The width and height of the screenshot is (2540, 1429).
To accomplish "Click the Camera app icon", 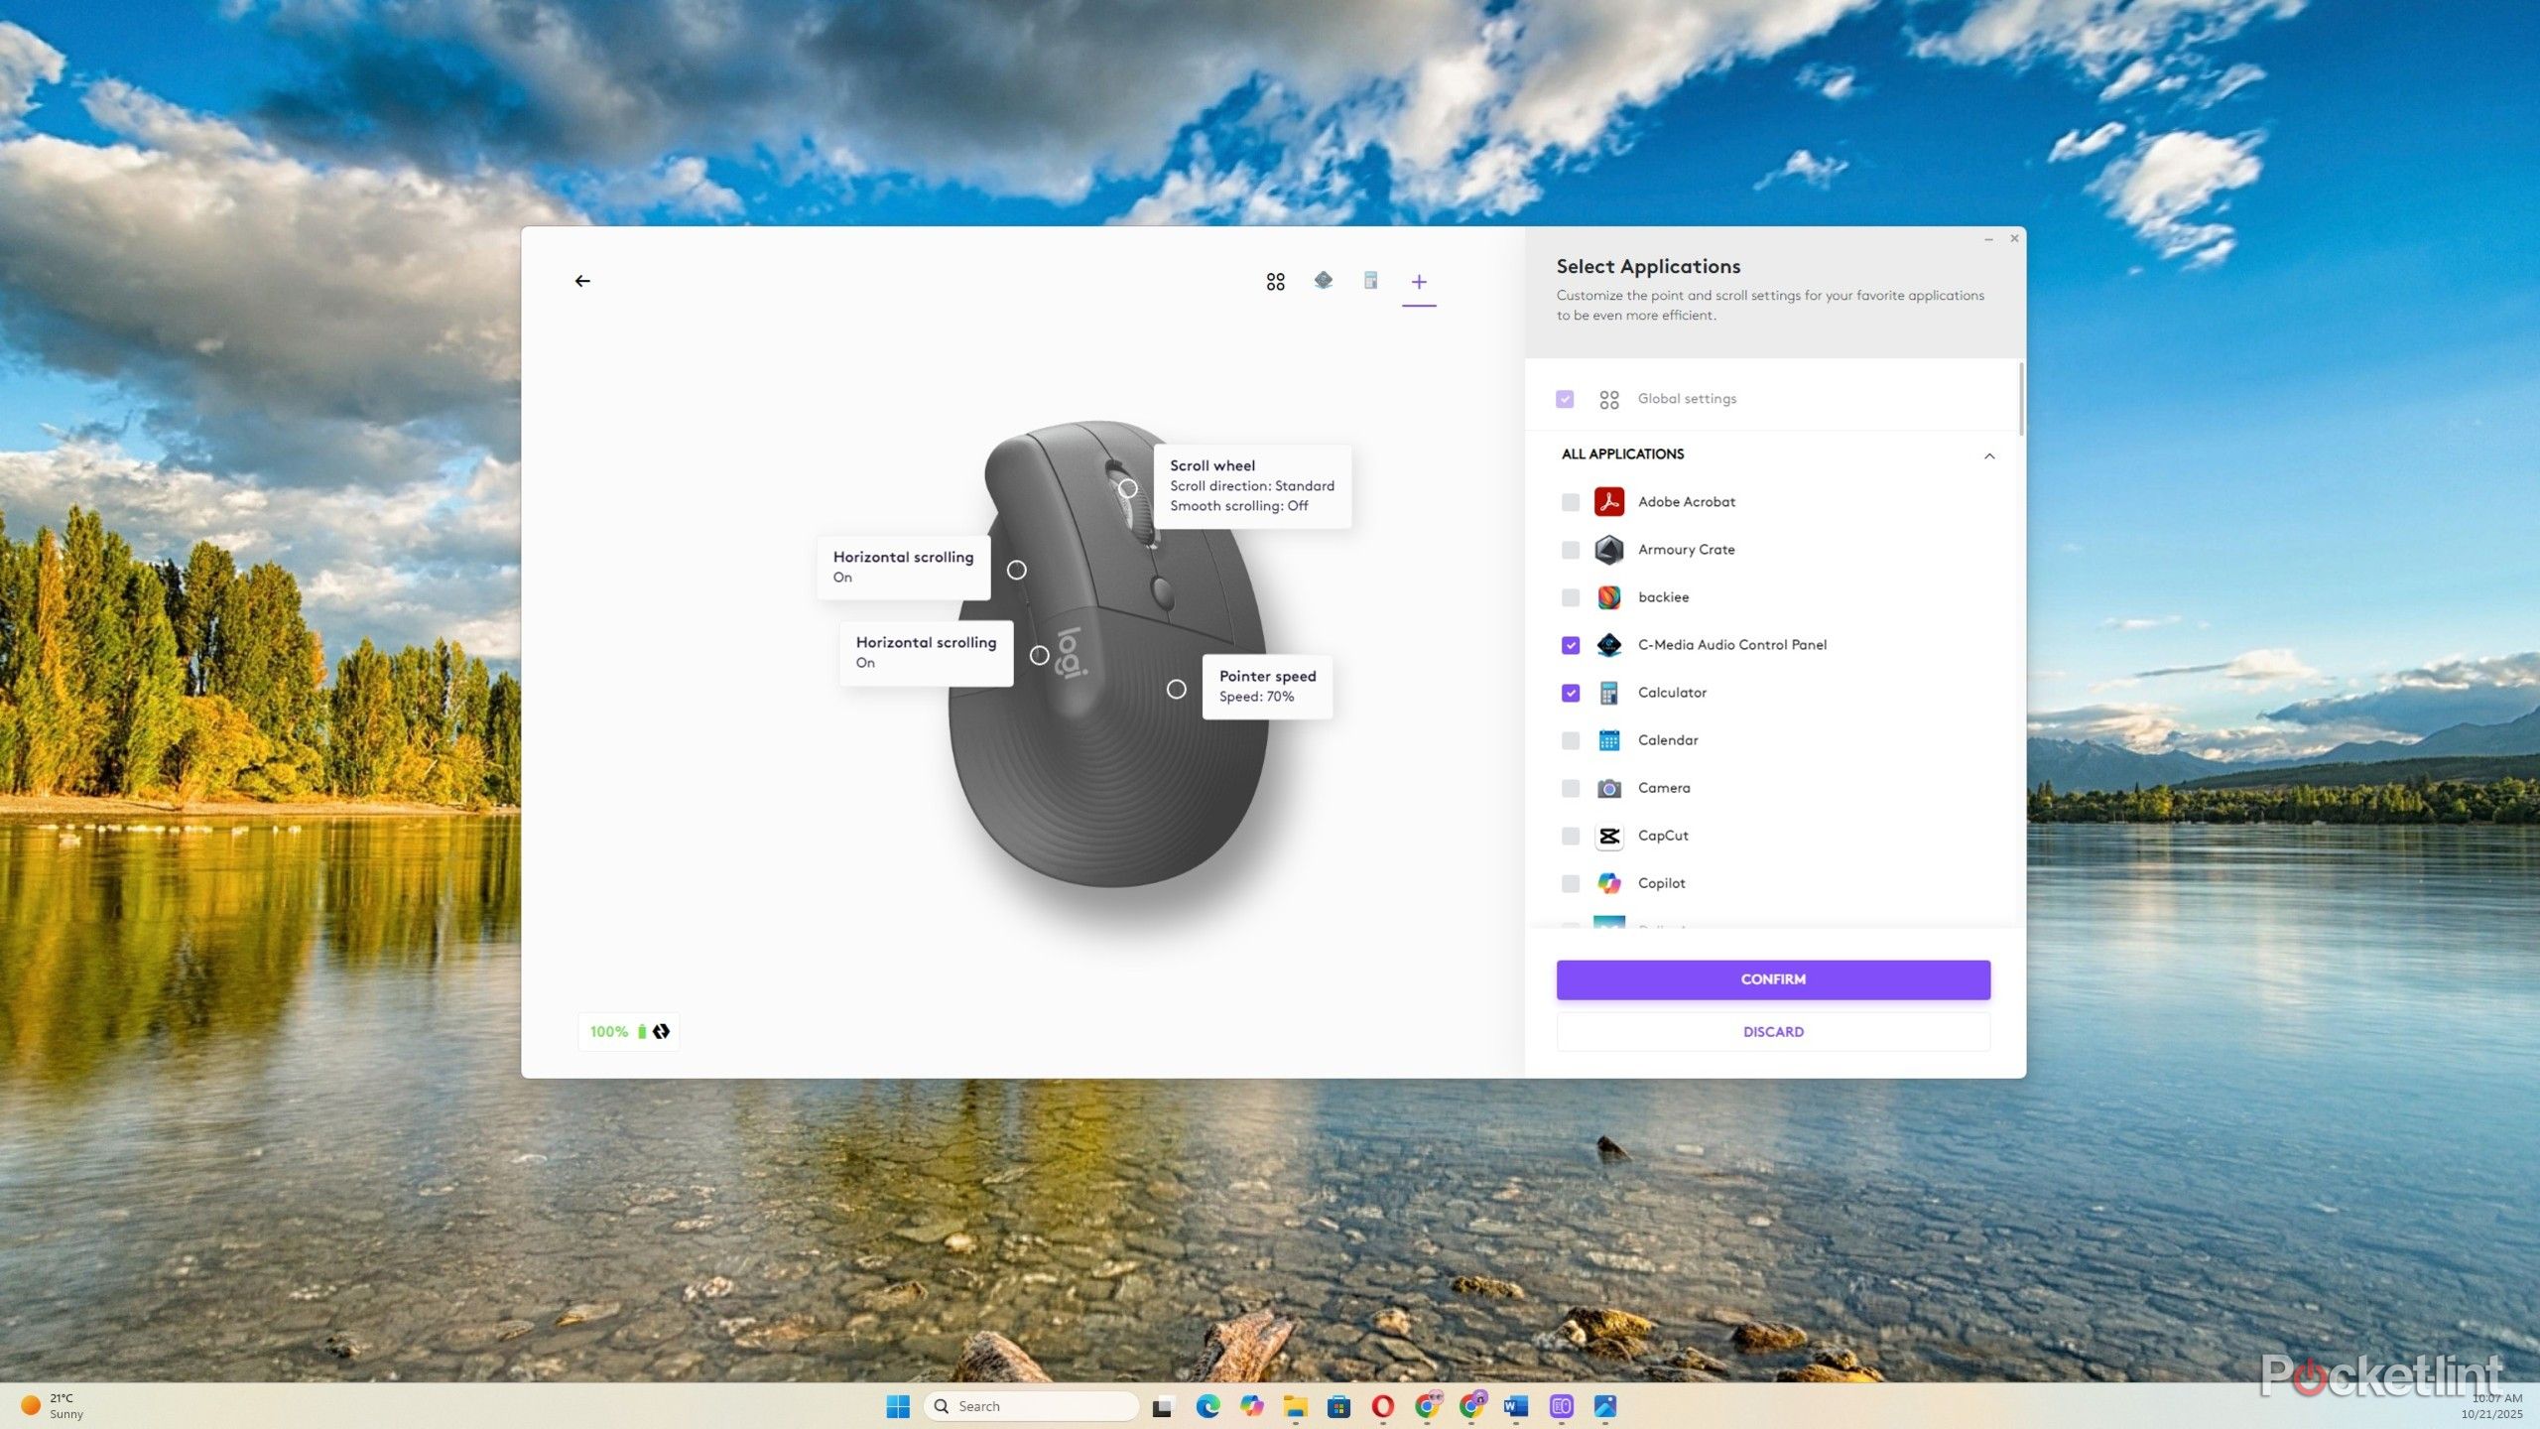I will point(1608,788).
